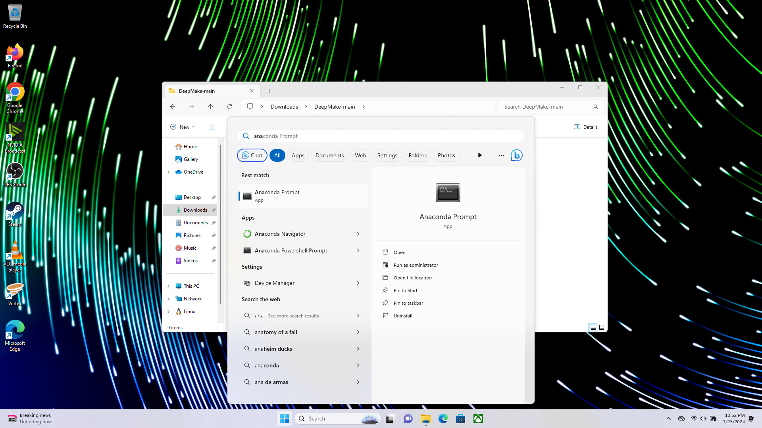Click the Bing icon in search panel
Image resolution: width=762 pixels, height=428 pixels.
coord(516,155)
